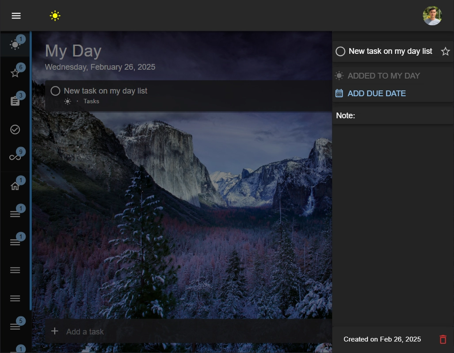
Task: Show Completed tasks via checkmark sidebar icon
Action: (x=15, y=129)
